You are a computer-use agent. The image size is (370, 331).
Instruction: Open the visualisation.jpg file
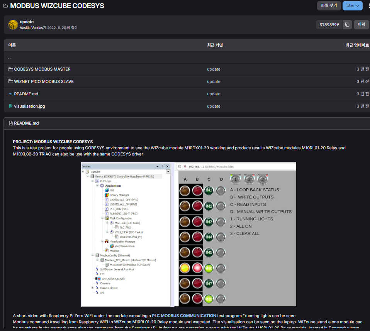click(x=29, y=106)
